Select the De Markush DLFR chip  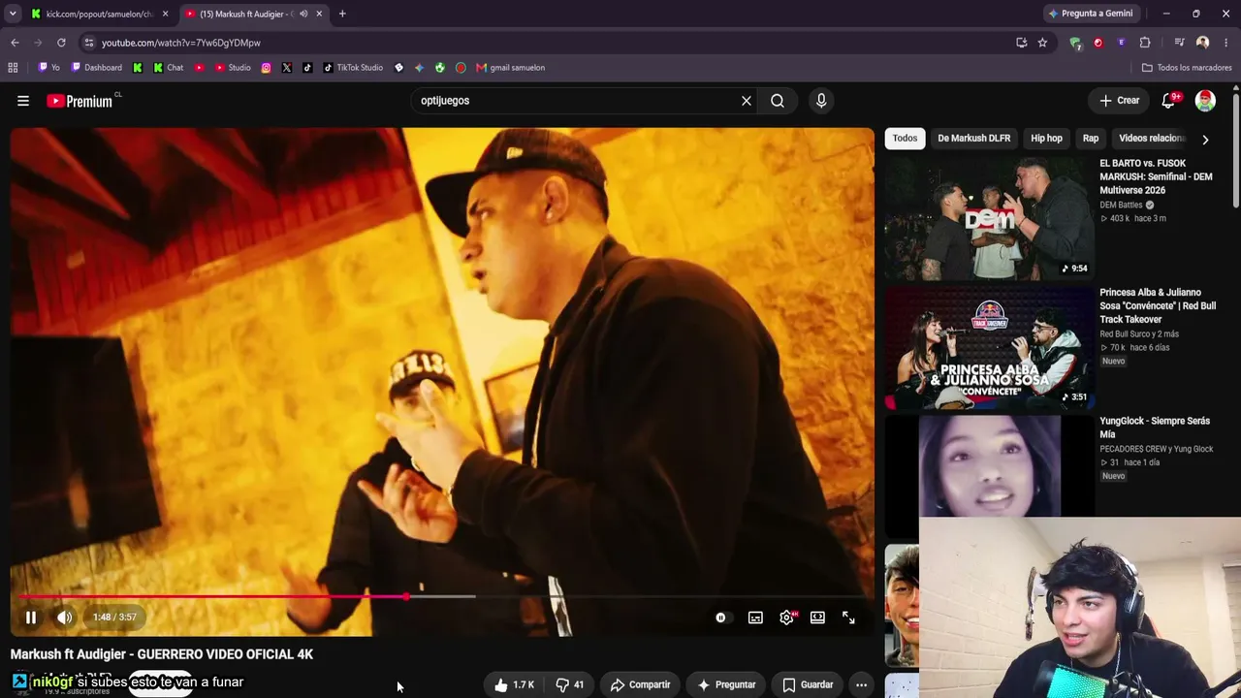[x=974, y=139]
